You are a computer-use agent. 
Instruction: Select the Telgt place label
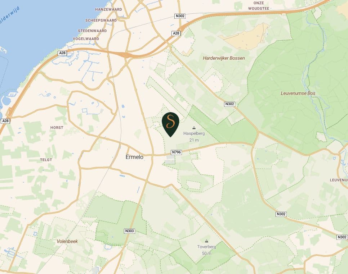46,160
